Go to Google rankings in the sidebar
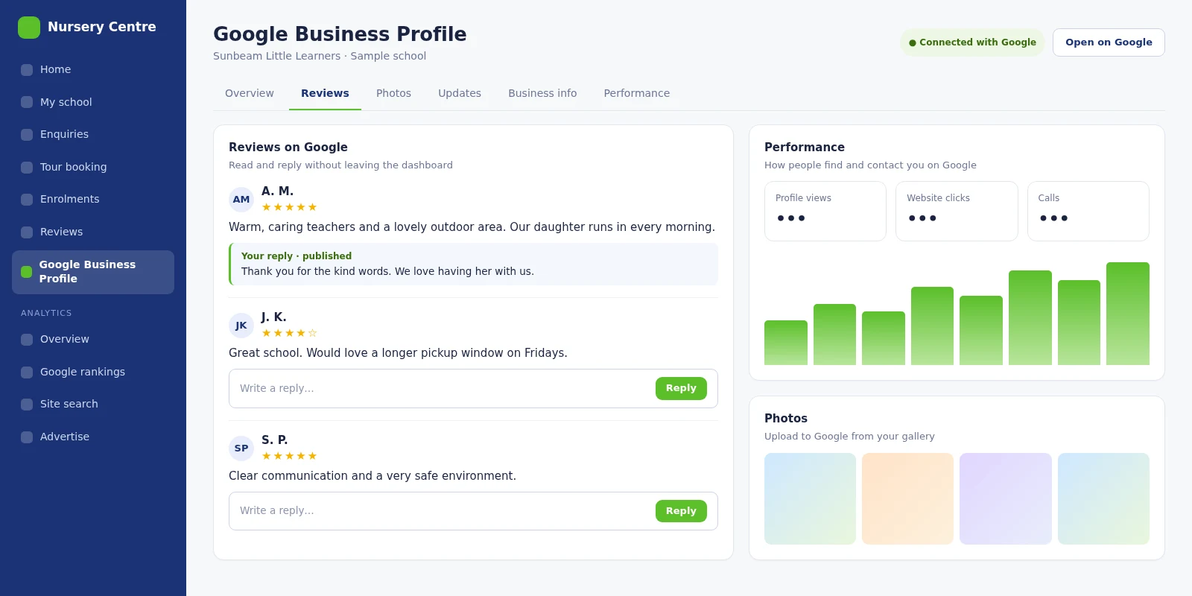Viewport: 1192px width, 596px height. tap(93, 372)
